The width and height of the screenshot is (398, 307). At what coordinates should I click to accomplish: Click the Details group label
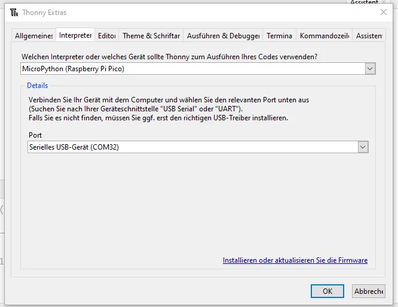(x=37, y=86)
